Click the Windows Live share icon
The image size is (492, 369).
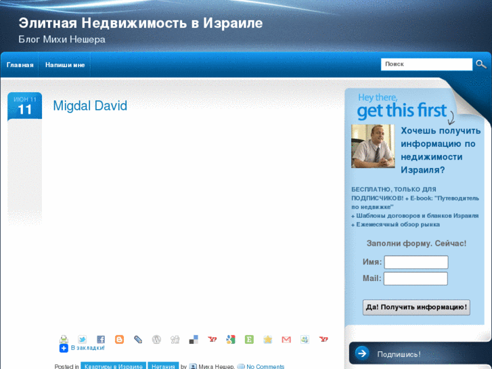tap(305, 339)
